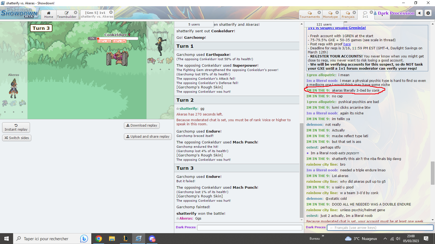
Task: Close the 1v1 room tab
Action: [x=371, y=12]
